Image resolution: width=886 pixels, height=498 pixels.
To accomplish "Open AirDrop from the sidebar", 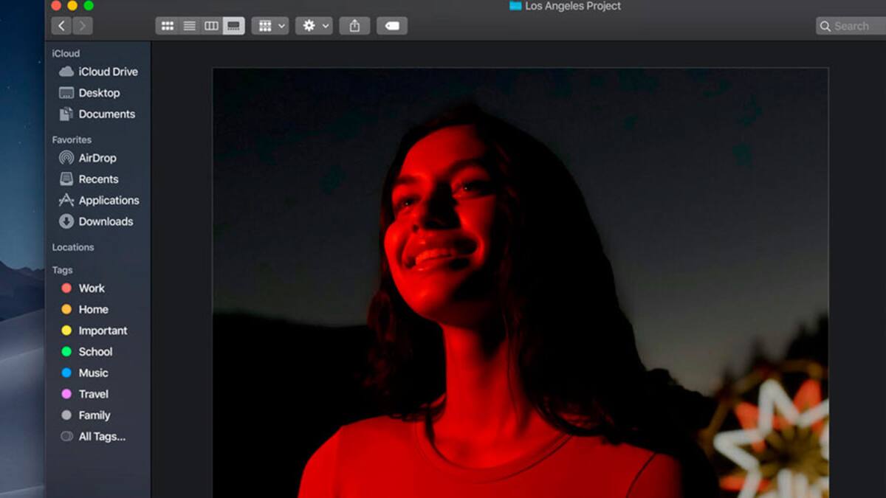I will 97,158.
